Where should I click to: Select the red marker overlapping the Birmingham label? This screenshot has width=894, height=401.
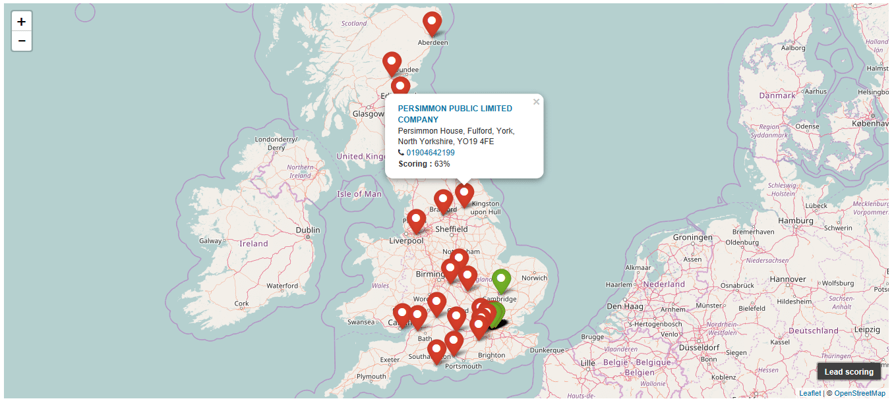(x=450, y=271)
